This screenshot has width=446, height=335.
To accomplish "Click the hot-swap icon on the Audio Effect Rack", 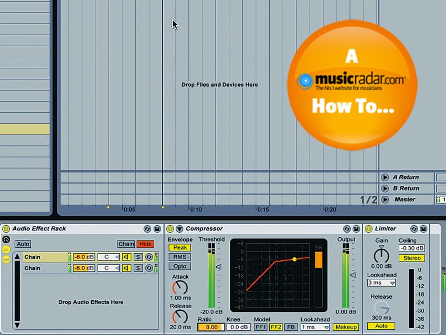I will point(147,229).
